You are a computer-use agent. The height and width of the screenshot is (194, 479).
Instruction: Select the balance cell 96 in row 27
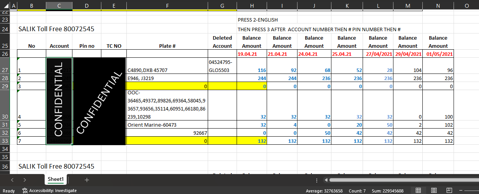tap(438, 66)
